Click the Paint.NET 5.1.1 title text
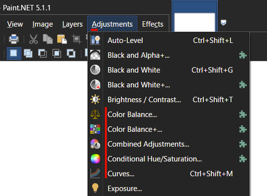 point(27,8)
